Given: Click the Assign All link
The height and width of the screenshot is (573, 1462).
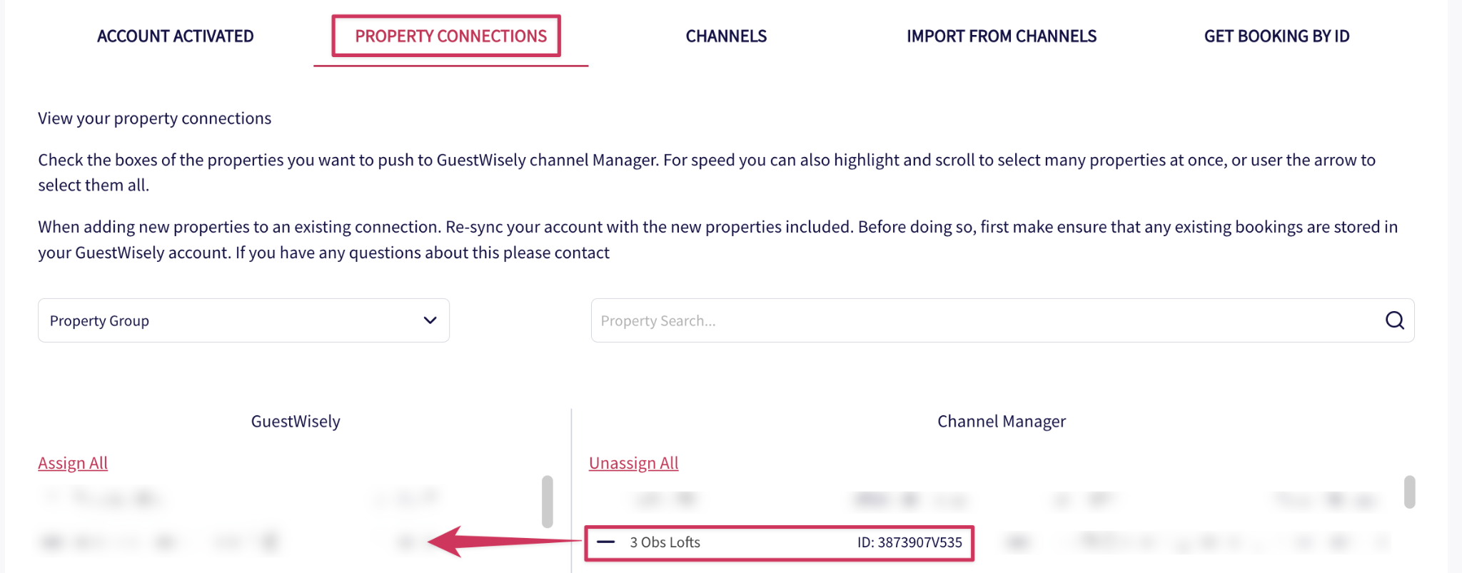Looking at the screenshot, I should [x=73, y=463].
